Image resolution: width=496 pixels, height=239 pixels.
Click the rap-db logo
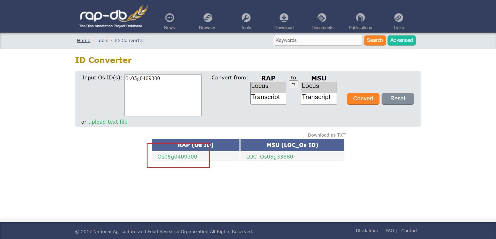(113, 16)
